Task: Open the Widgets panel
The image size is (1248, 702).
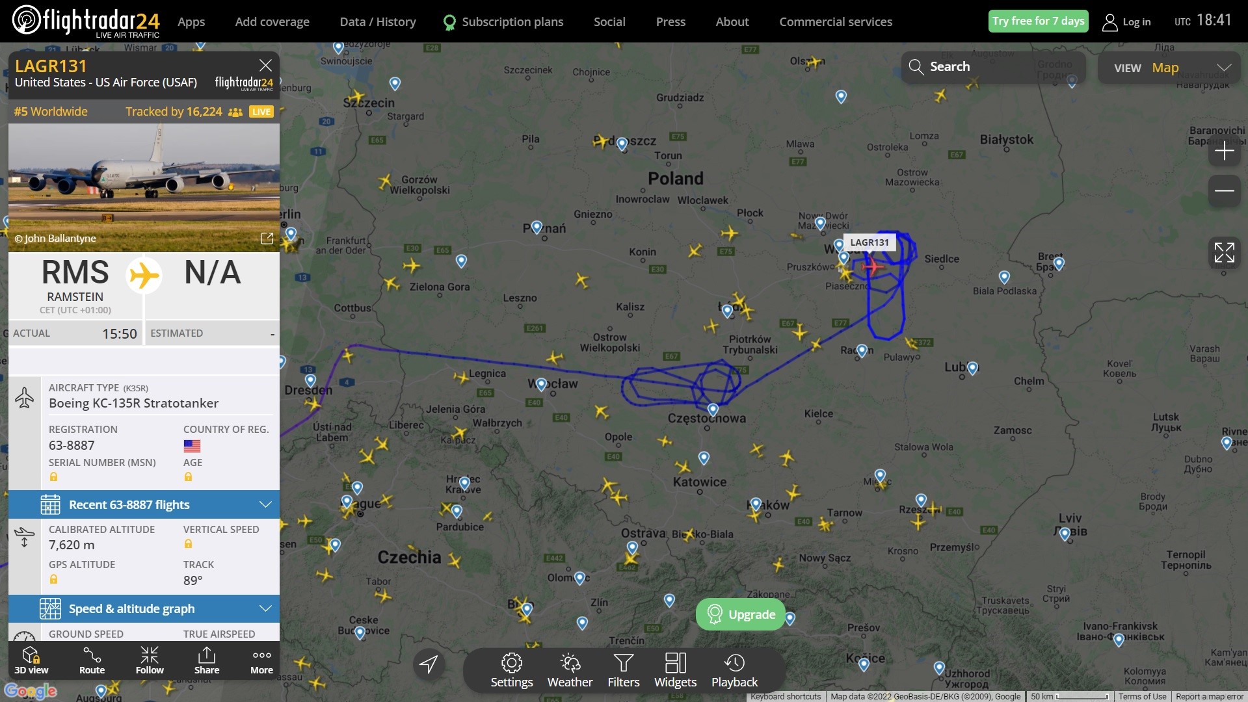Action: pos(675,670)
